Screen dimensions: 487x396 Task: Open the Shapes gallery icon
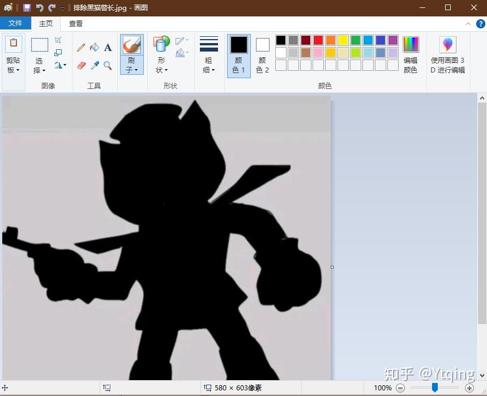pyautogui.click(x=161, y=44)
